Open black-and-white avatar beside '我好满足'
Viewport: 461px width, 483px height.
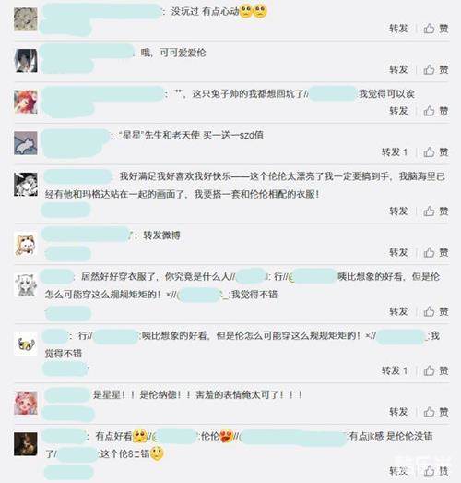click(x=26, y=184)
